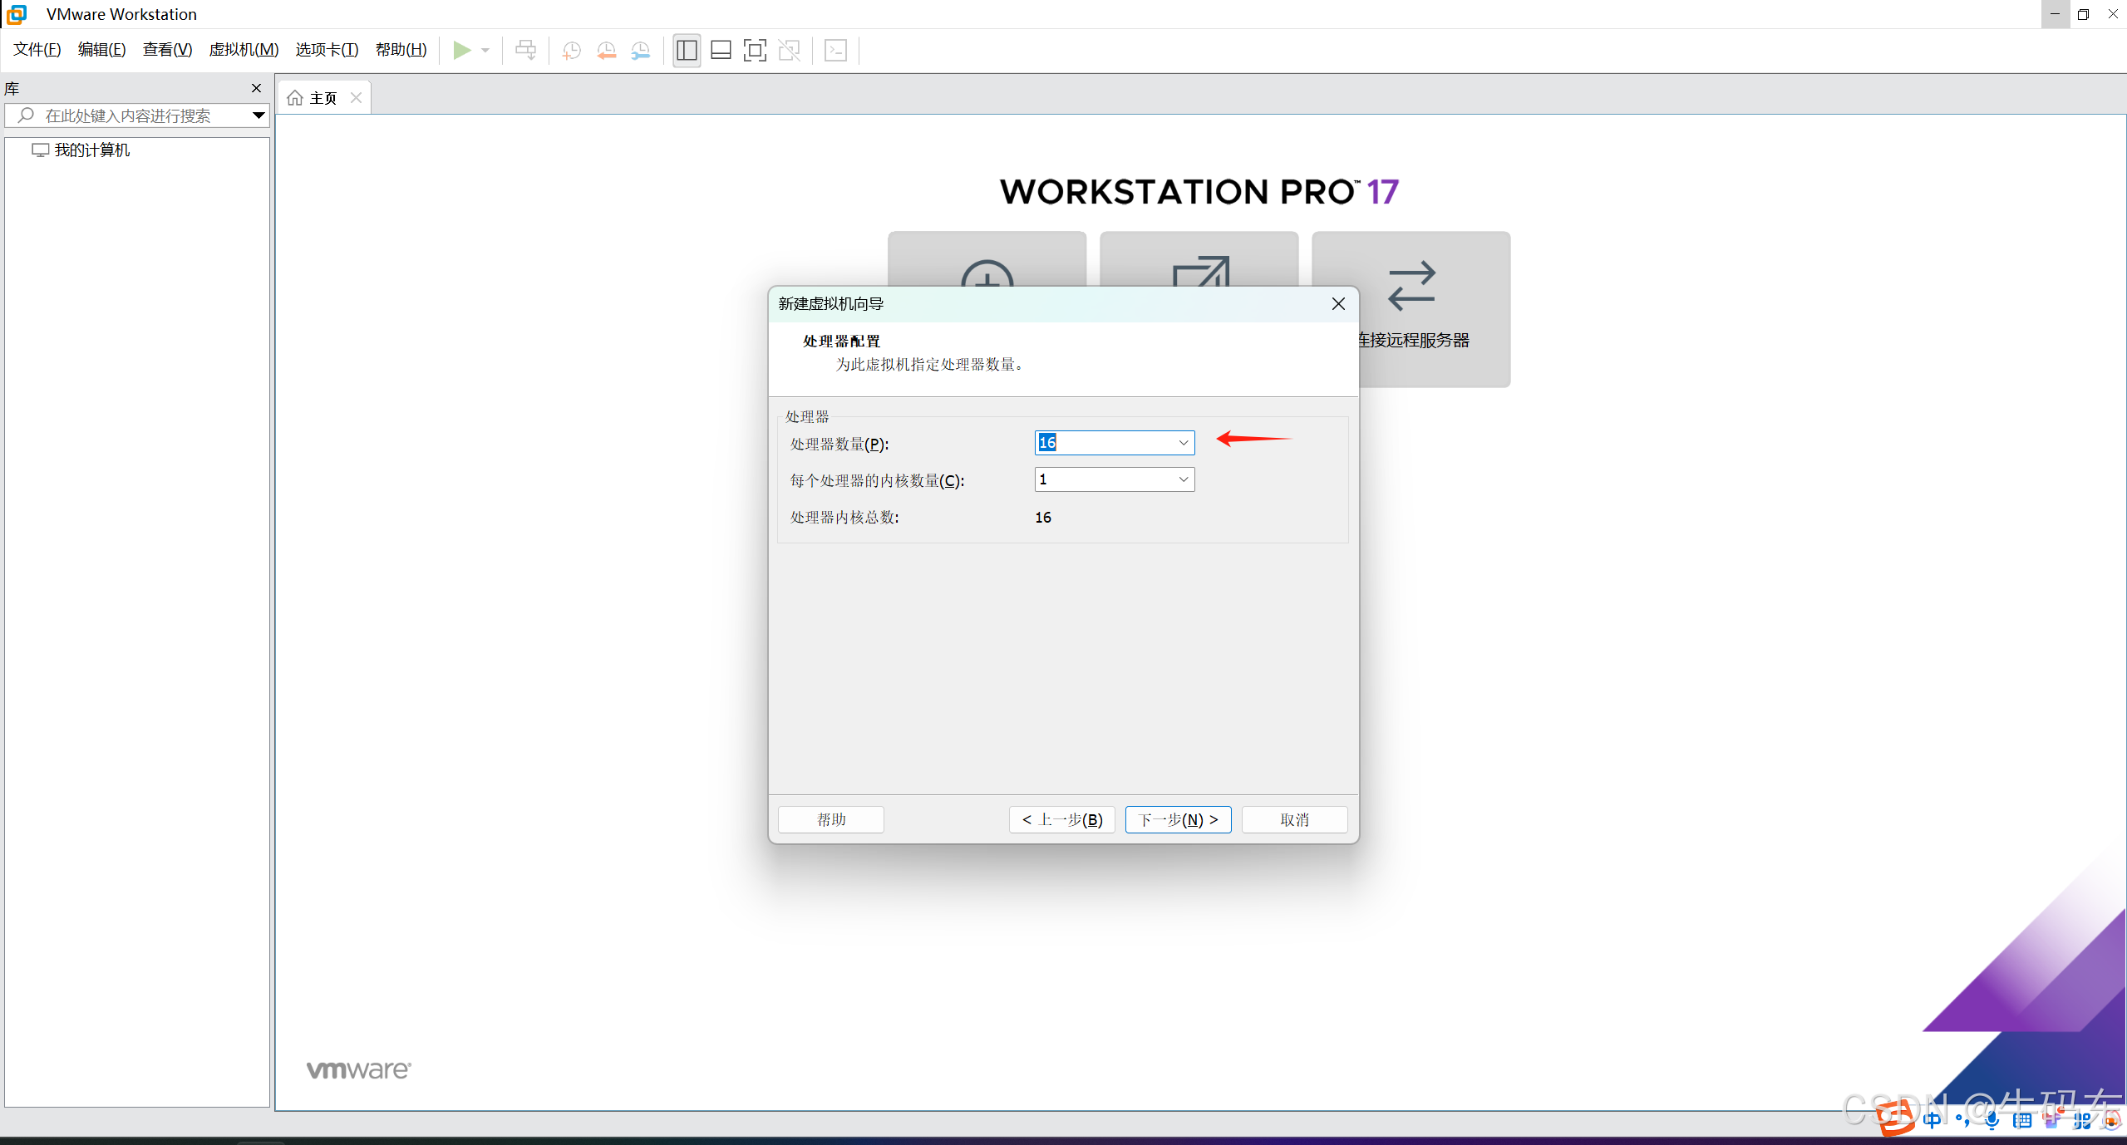Image resolution: width=2127 pixels, height=1145 pixels.
Task: Expand cores per processor dropdown
Action: tap(1183, 479)
